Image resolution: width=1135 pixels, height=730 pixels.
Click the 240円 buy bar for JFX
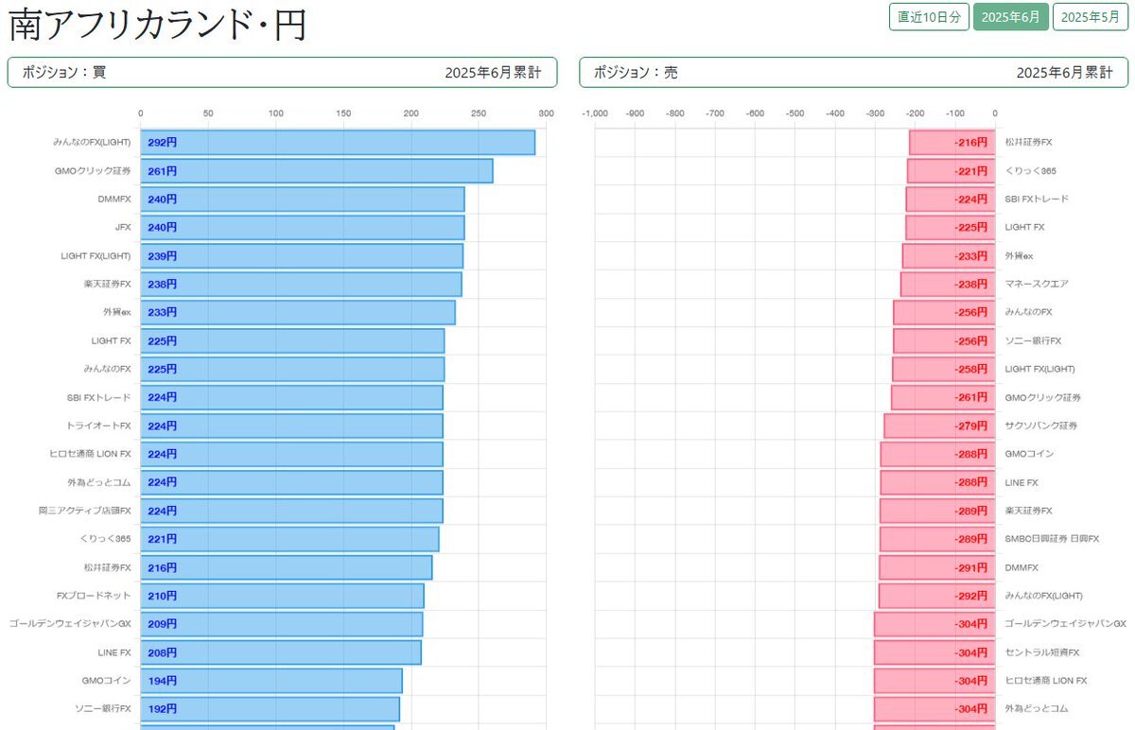coord(303,228)
